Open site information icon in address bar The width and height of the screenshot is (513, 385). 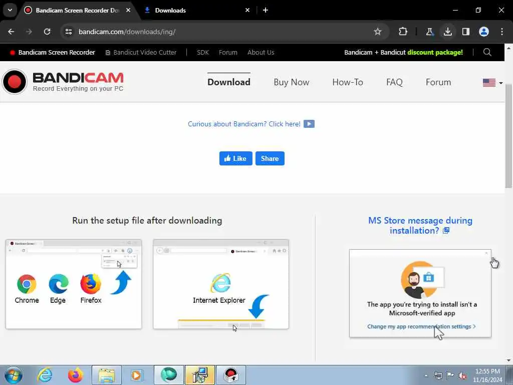click(x=68, y=32)
